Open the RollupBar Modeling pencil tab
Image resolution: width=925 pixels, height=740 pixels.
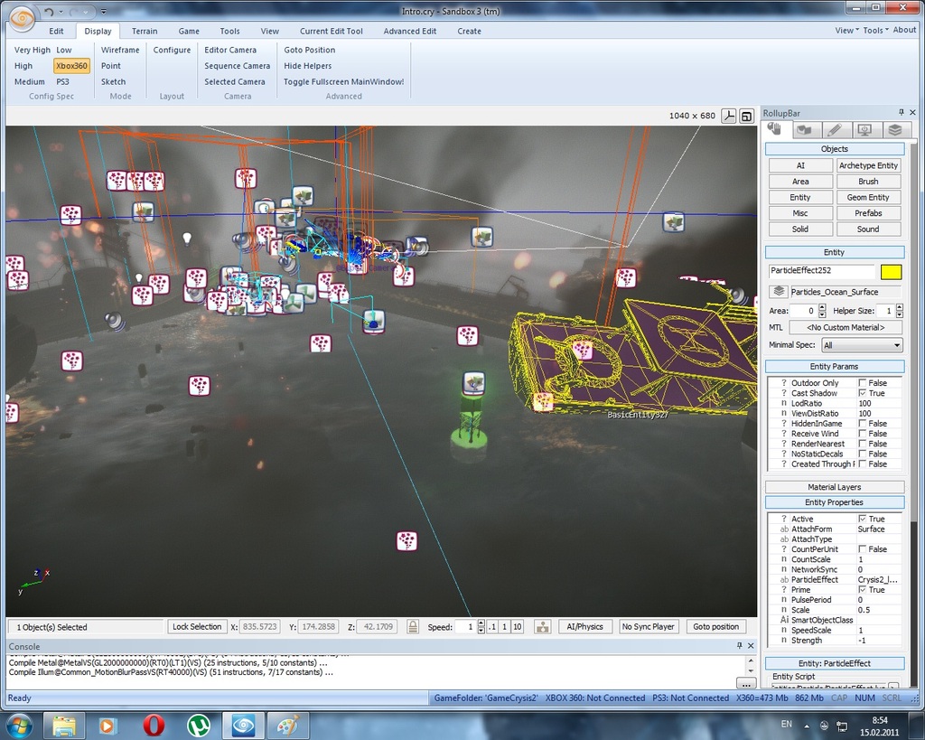[834, 130]
